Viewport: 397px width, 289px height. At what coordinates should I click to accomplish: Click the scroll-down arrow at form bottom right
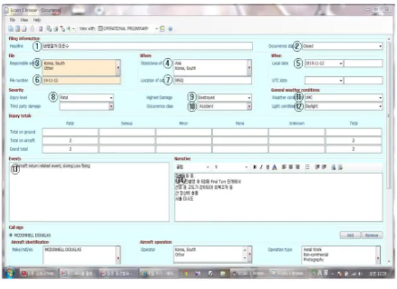389,261
